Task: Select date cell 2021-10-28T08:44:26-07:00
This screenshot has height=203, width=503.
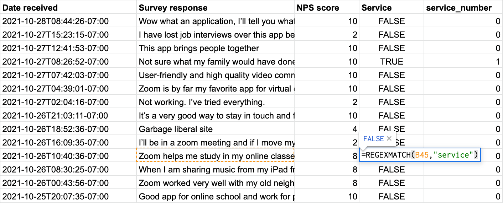Action: [x=68, y=21]
